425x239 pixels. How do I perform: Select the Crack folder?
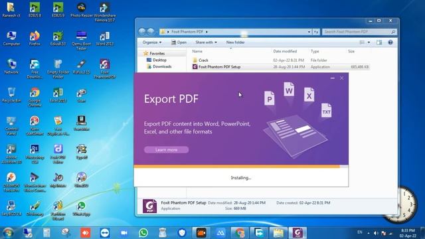click(x=203, y=60)
